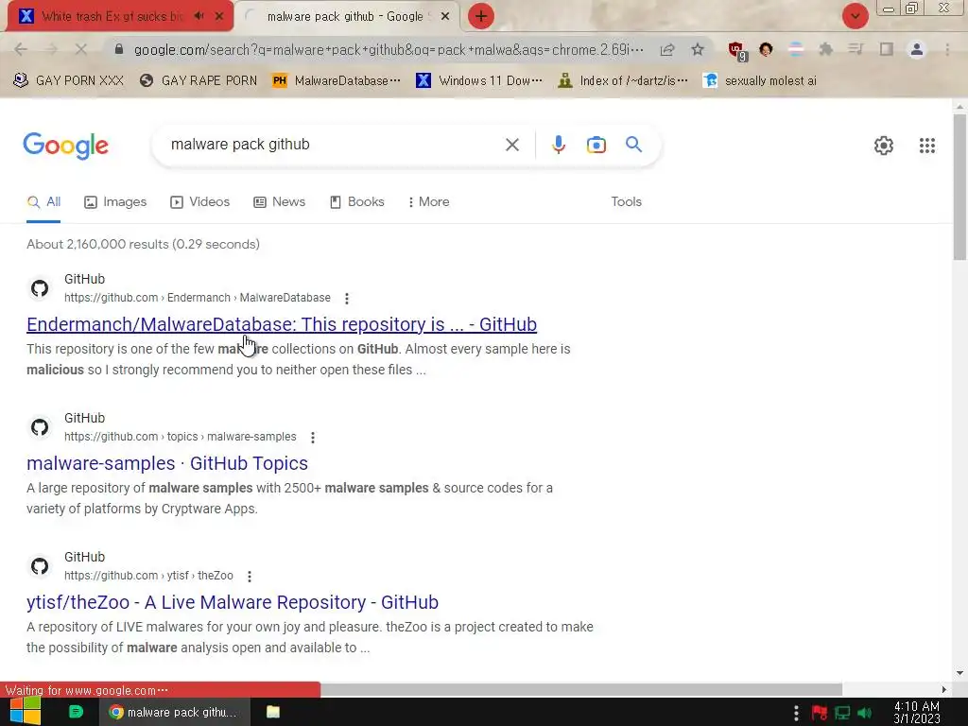Click the browser back arrow
968x726 pixels.
(x=21, y=49)
